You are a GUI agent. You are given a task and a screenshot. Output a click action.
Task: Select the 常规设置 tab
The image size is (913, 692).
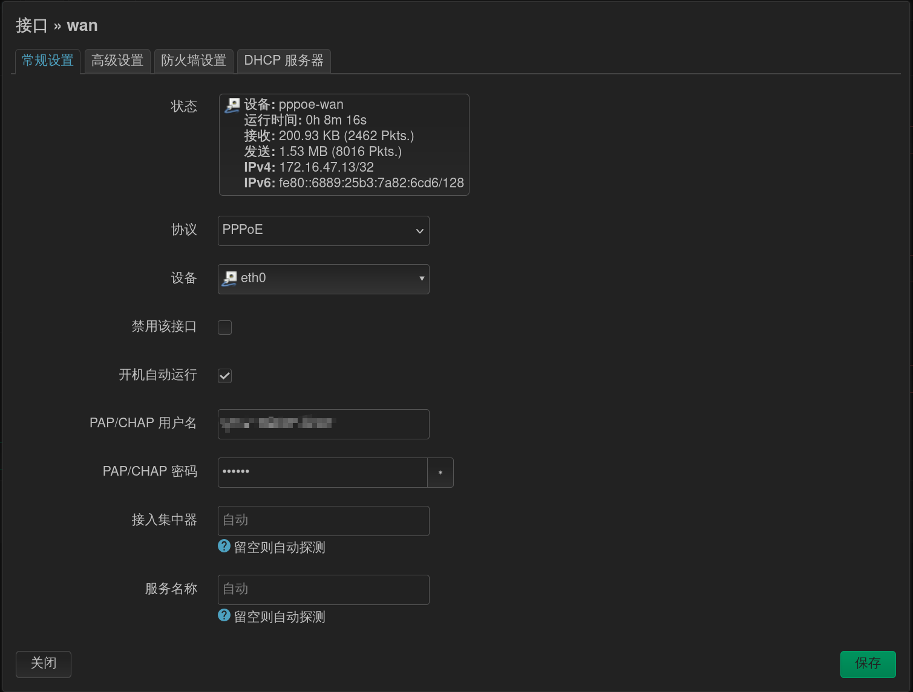coord(47,60)
